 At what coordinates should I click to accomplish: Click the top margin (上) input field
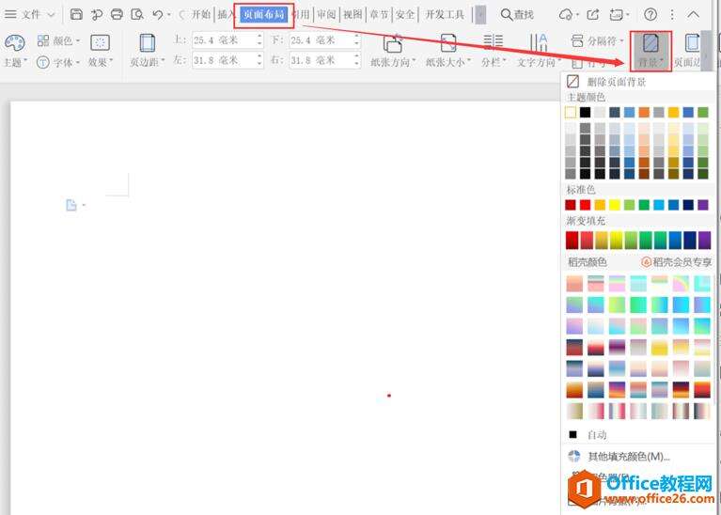pyautogui.click(x=225, y=40)
